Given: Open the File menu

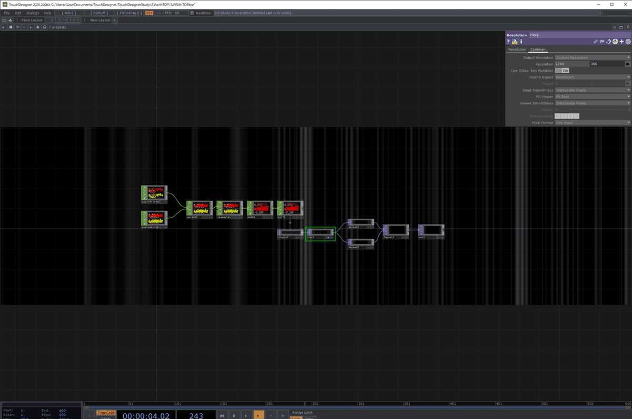Looking at the screenshot, I should click(7, 13).
